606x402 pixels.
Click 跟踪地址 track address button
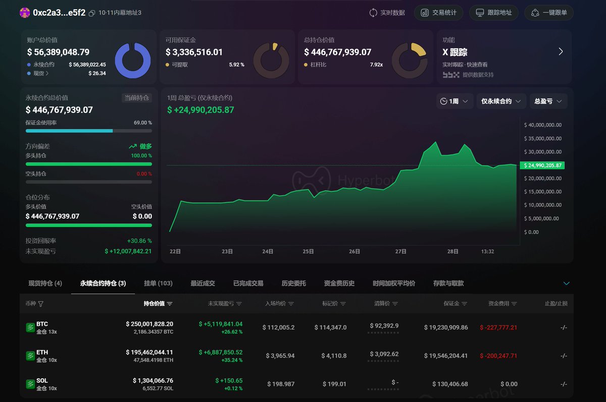[x=494, y=13]
